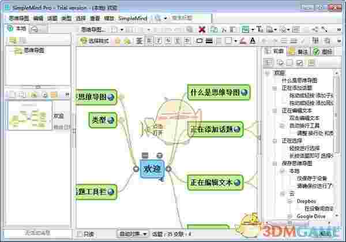
Task: Click the red X delete icon
Action: coord(202,29)
